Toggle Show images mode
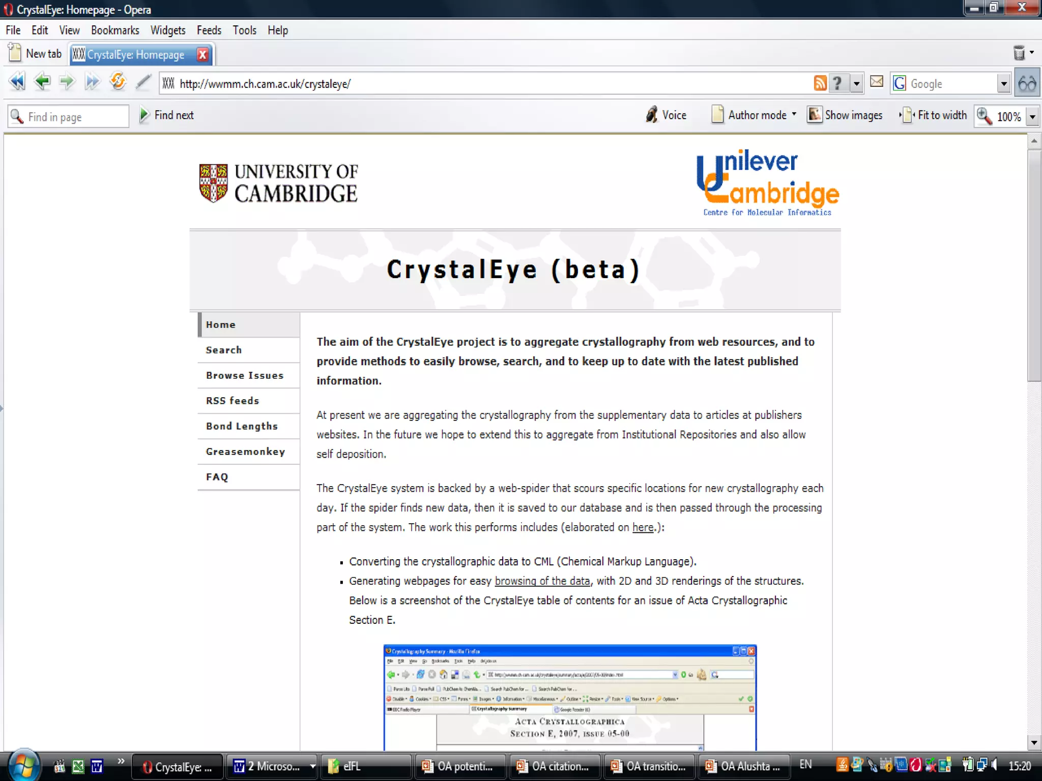The width and height of the screenshot is (1042, 781). (x=845, y=115)
